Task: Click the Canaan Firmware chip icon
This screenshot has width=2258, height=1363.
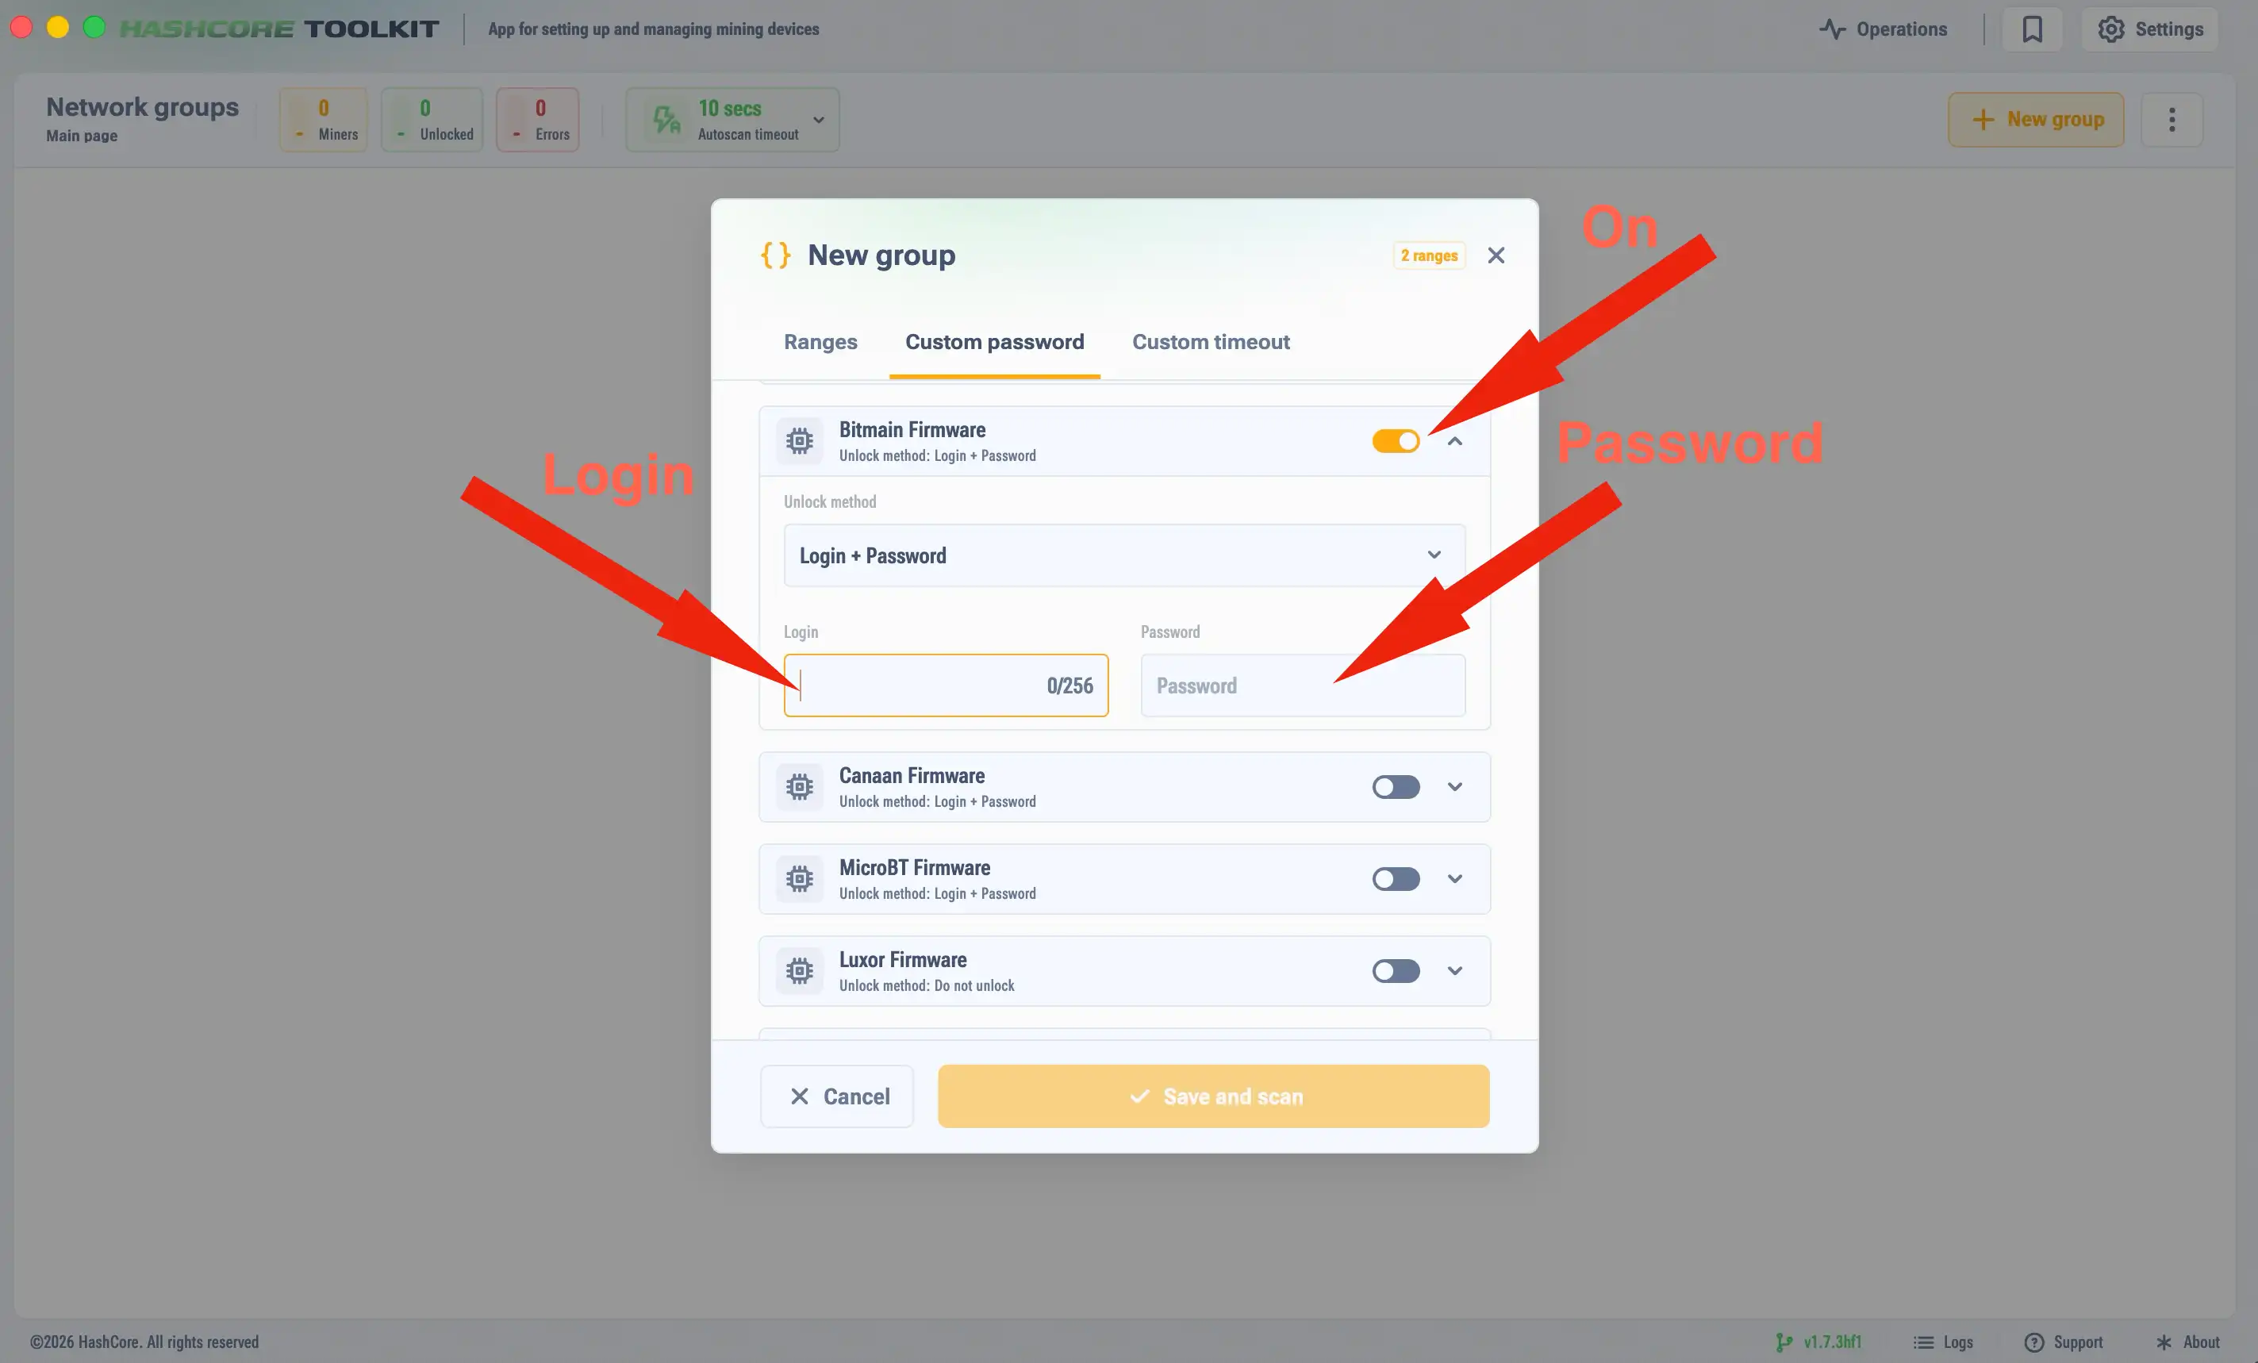Action: click(799, 786)
